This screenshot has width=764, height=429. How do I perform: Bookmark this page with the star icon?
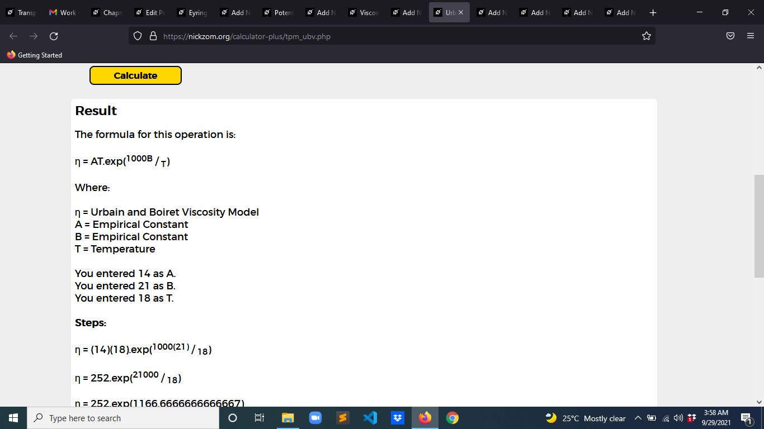(647, 36)
